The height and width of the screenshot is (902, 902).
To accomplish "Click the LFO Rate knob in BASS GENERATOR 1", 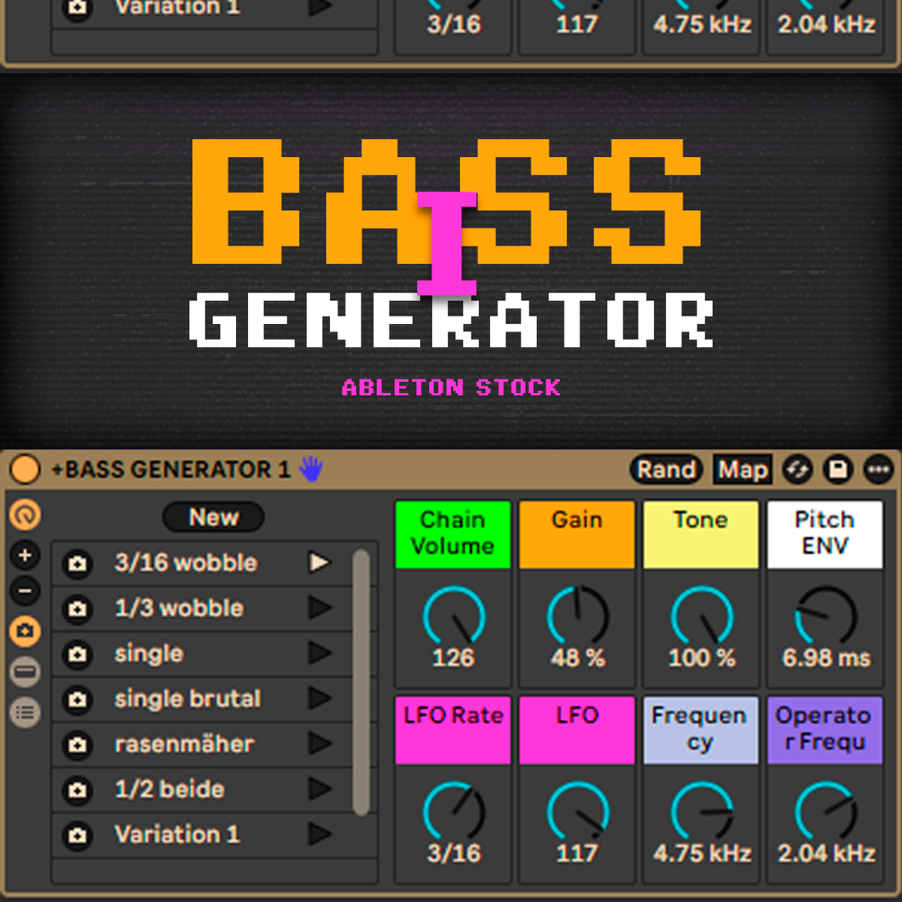I will pos(454,812).
